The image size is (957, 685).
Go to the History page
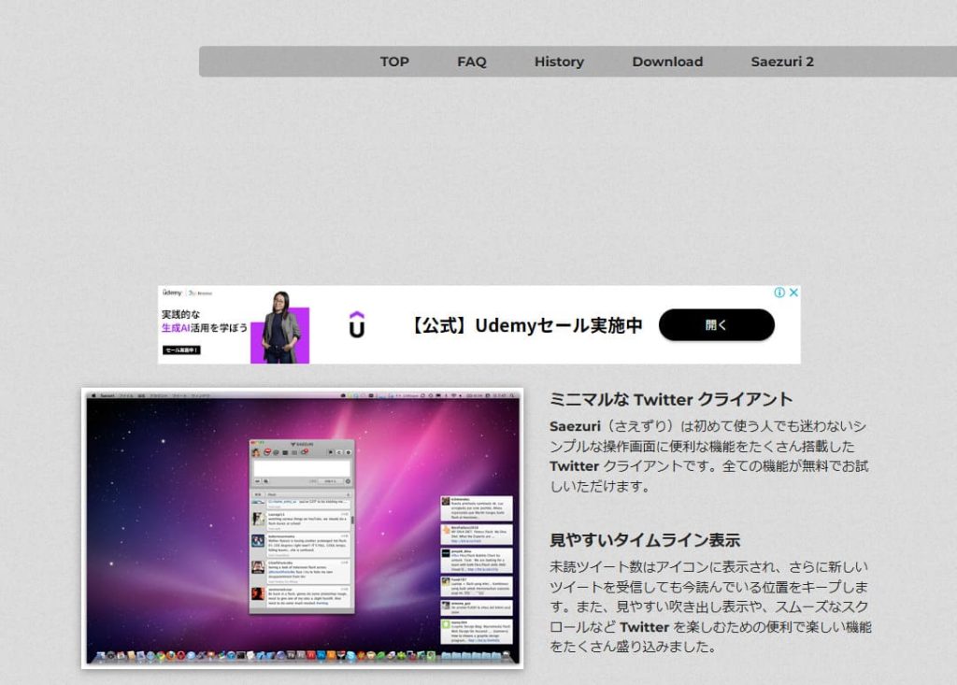pos(559,62)
